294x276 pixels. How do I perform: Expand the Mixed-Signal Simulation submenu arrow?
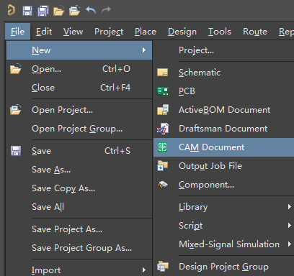[x=290, y=244]
